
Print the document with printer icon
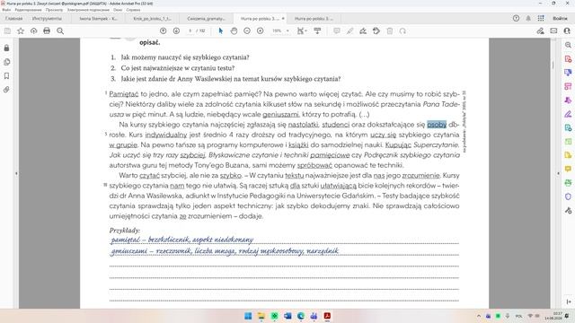pos(47,31)
